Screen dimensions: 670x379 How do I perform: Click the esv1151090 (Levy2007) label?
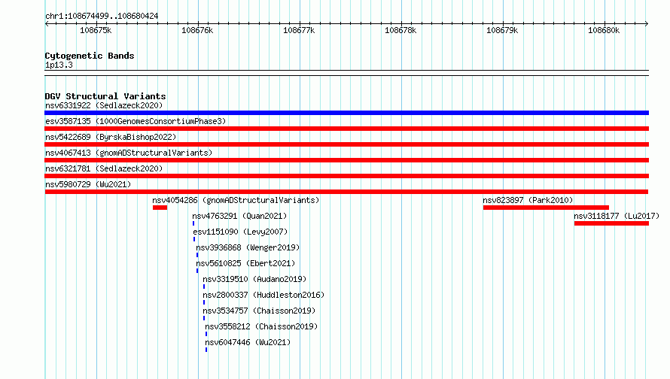coord(240,232)
